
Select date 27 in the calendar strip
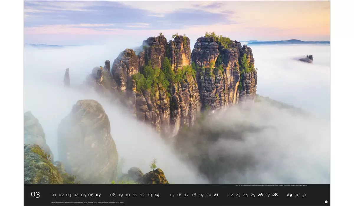(268, 195)
